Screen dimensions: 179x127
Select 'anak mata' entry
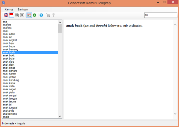30,86
